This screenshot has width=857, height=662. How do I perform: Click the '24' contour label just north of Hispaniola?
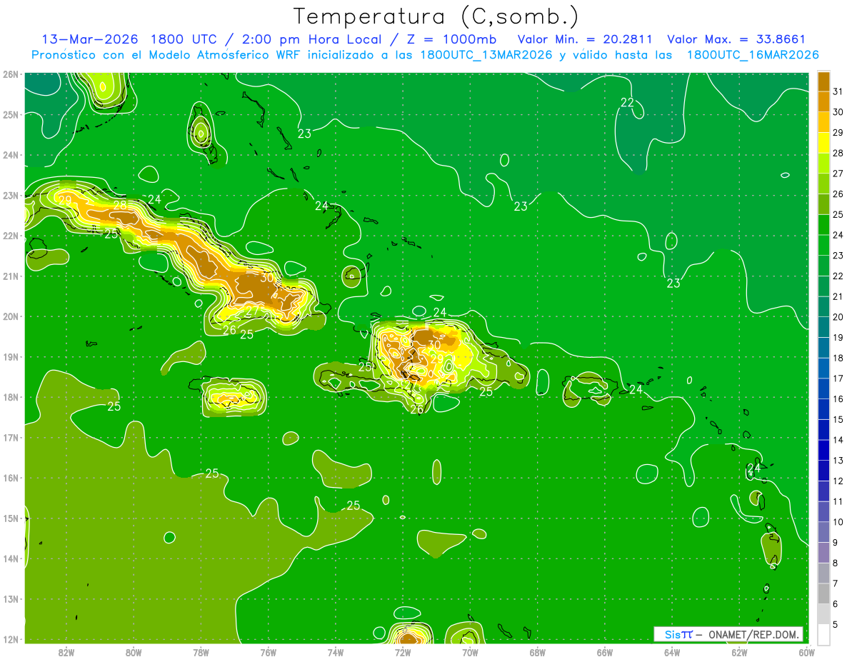[440, 312]
